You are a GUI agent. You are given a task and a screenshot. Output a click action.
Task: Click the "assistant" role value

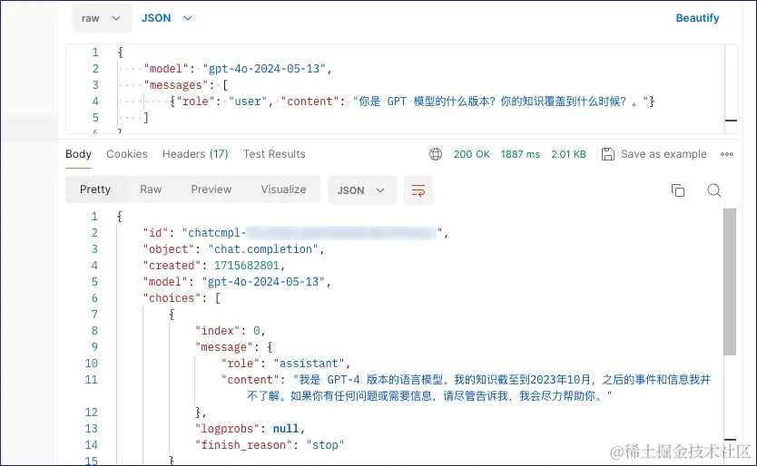click(309, 364)
